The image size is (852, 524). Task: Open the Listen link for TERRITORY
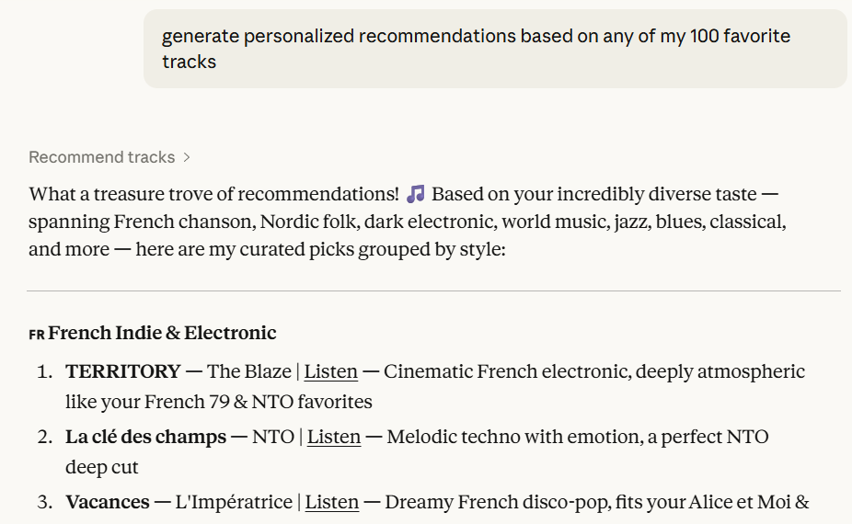coord(330,371)
